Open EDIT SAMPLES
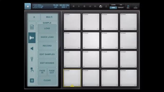This screenshot has height=92, width=164. pyautogui.click(x=47, y=54)
